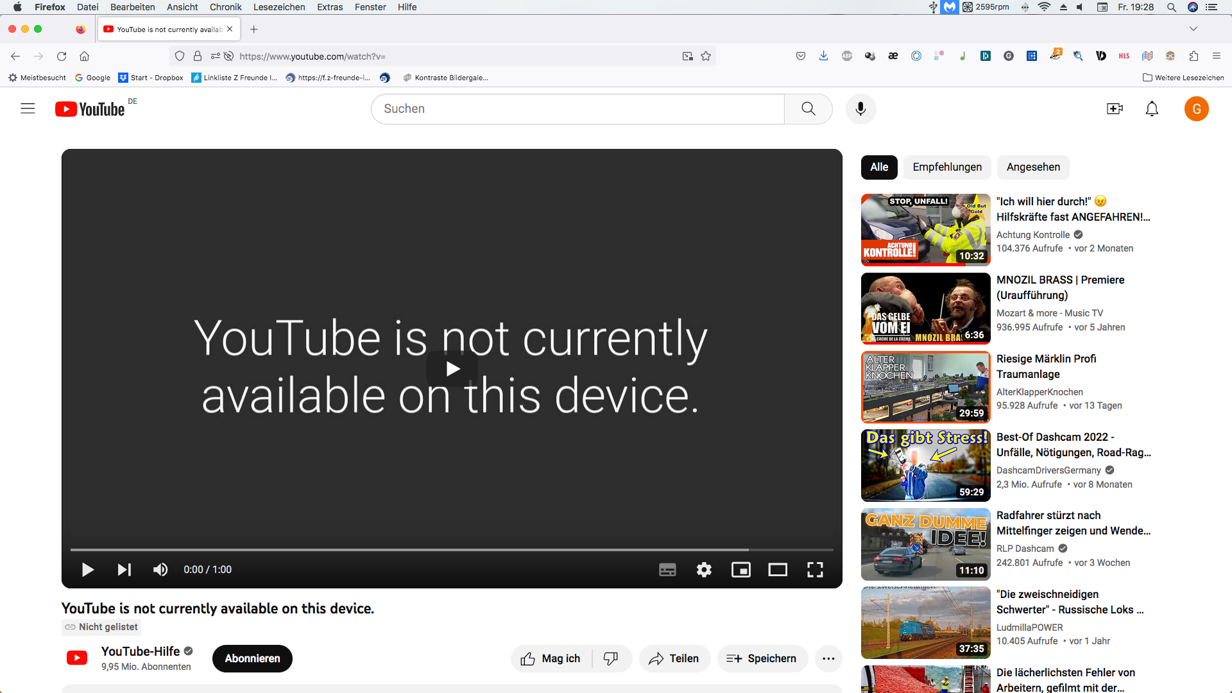This screenshot has width=1232, height=693.
Task: Open the YouTube-Hilfe channel link
Action: pyautogui.click(x=141, y=652)
